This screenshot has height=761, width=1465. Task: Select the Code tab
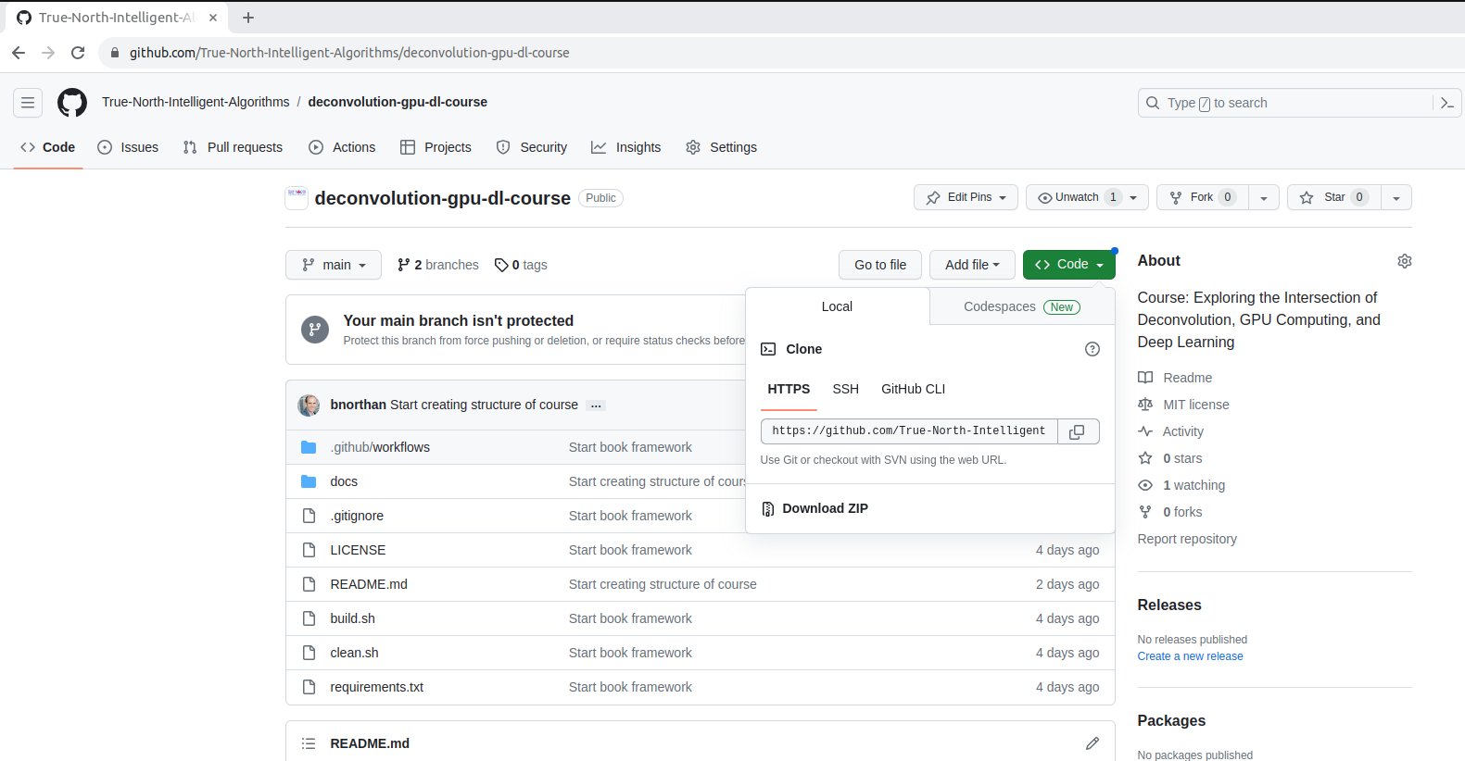pos(48,147)
